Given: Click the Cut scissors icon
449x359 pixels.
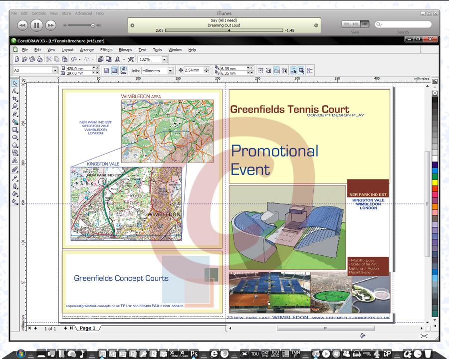Looking at the screenshot, I should pyautogui.click(x=49, y=59).
